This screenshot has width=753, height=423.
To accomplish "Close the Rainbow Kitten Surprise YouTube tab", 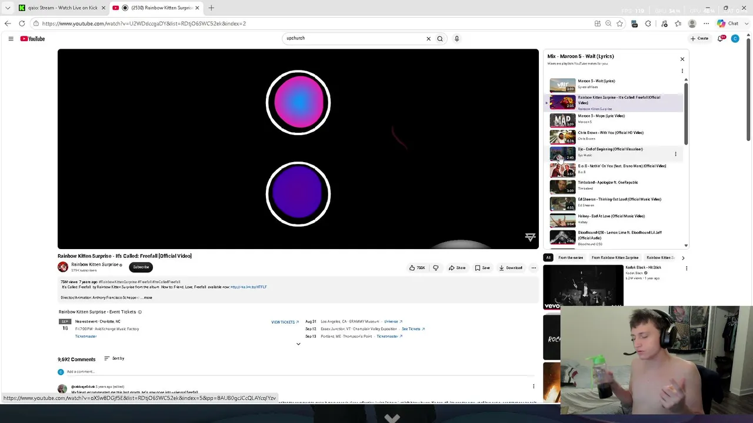I will (197, 8).
